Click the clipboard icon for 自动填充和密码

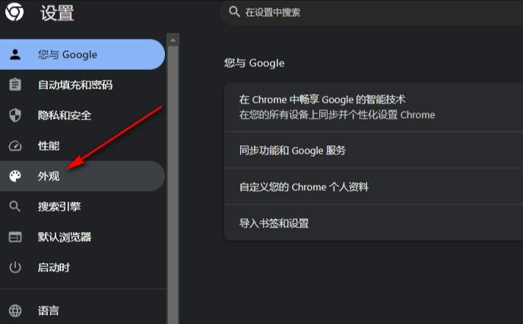click(x=15, y=84)
